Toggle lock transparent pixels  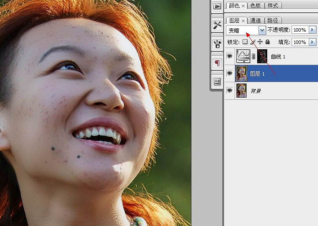point(245,42)
